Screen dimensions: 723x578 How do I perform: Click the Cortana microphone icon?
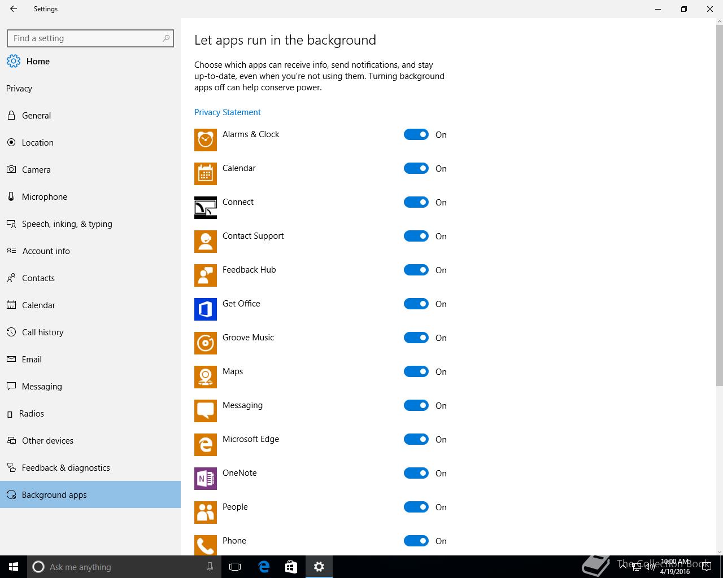point(210,567)
